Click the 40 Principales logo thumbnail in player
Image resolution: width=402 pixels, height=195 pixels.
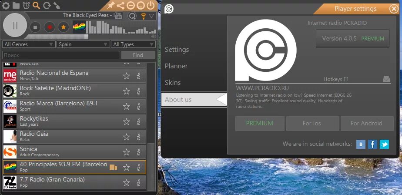coord(79,27)
